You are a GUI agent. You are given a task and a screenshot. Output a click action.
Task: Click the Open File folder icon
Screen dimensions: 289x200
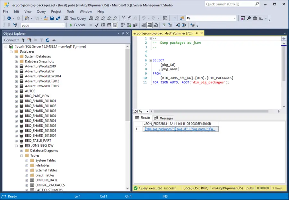46,18
